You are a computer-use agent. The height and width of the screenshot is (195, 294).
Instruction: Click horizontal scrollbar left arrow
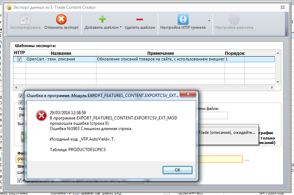(16, 87)
